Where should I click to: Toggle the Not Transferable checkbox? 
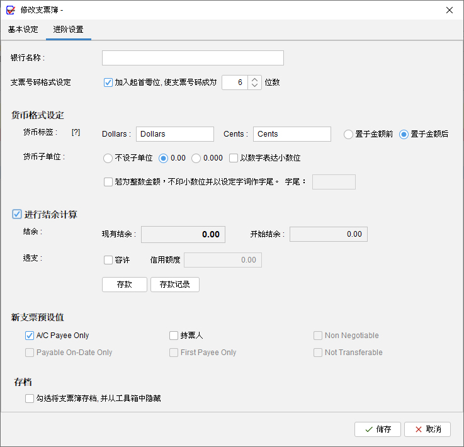pos(318,353)
